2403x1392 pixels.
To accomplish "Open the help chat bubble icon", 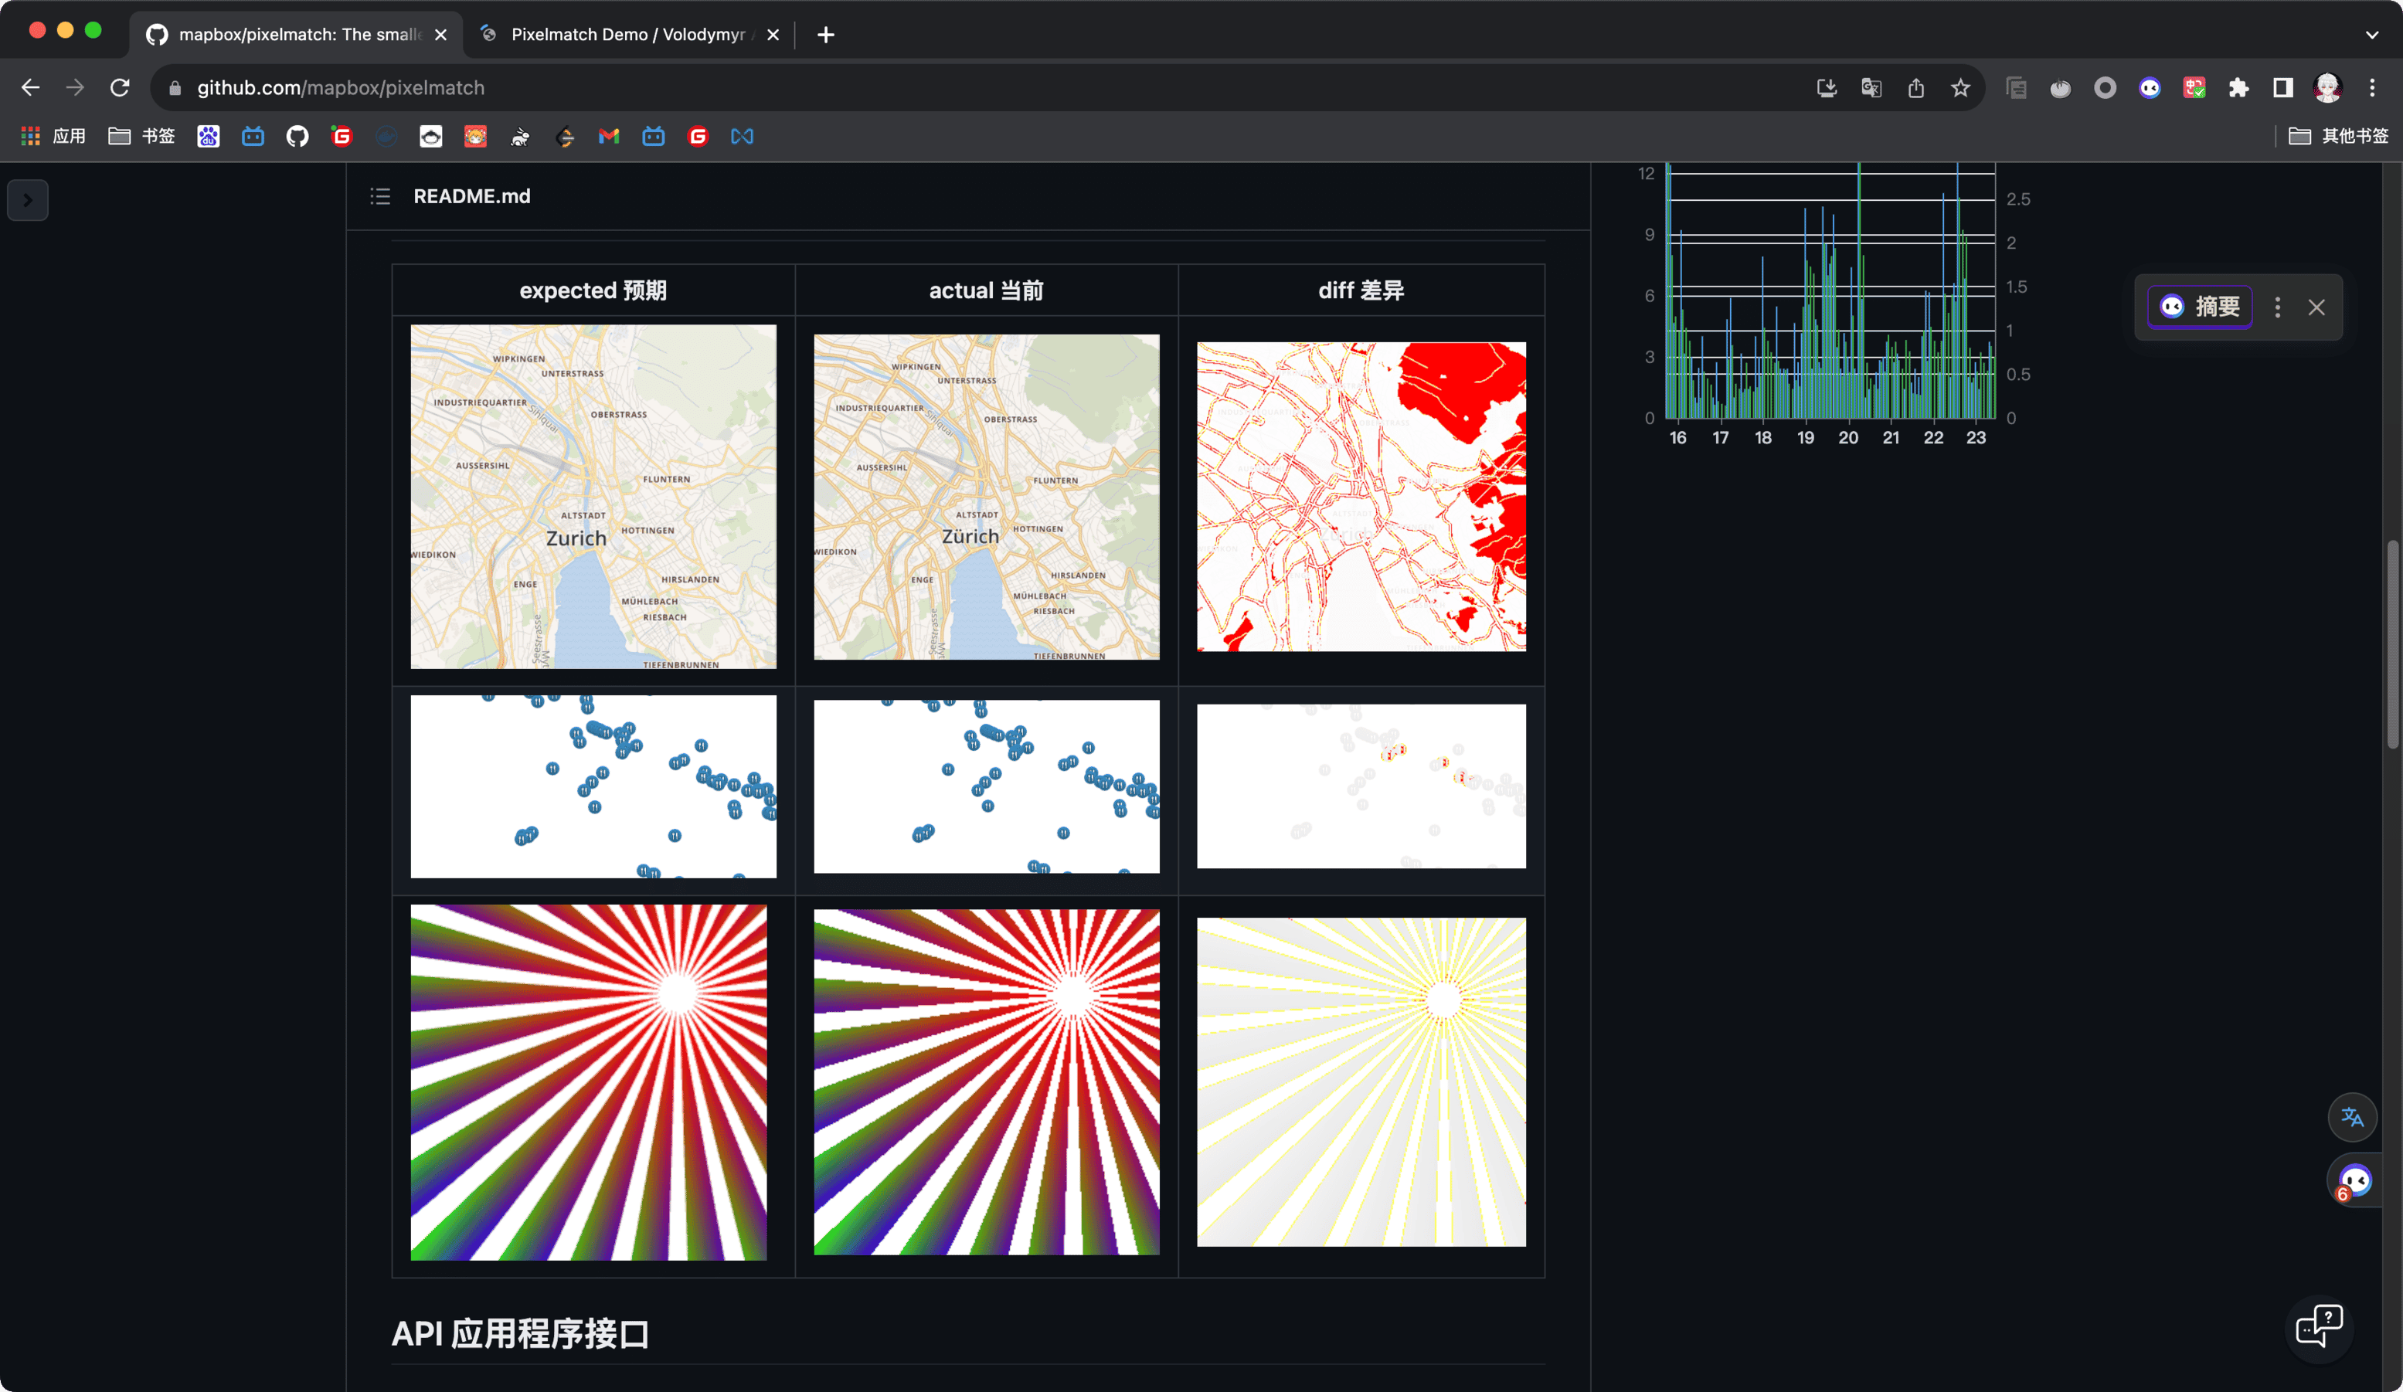I will coord(2318,1326).
